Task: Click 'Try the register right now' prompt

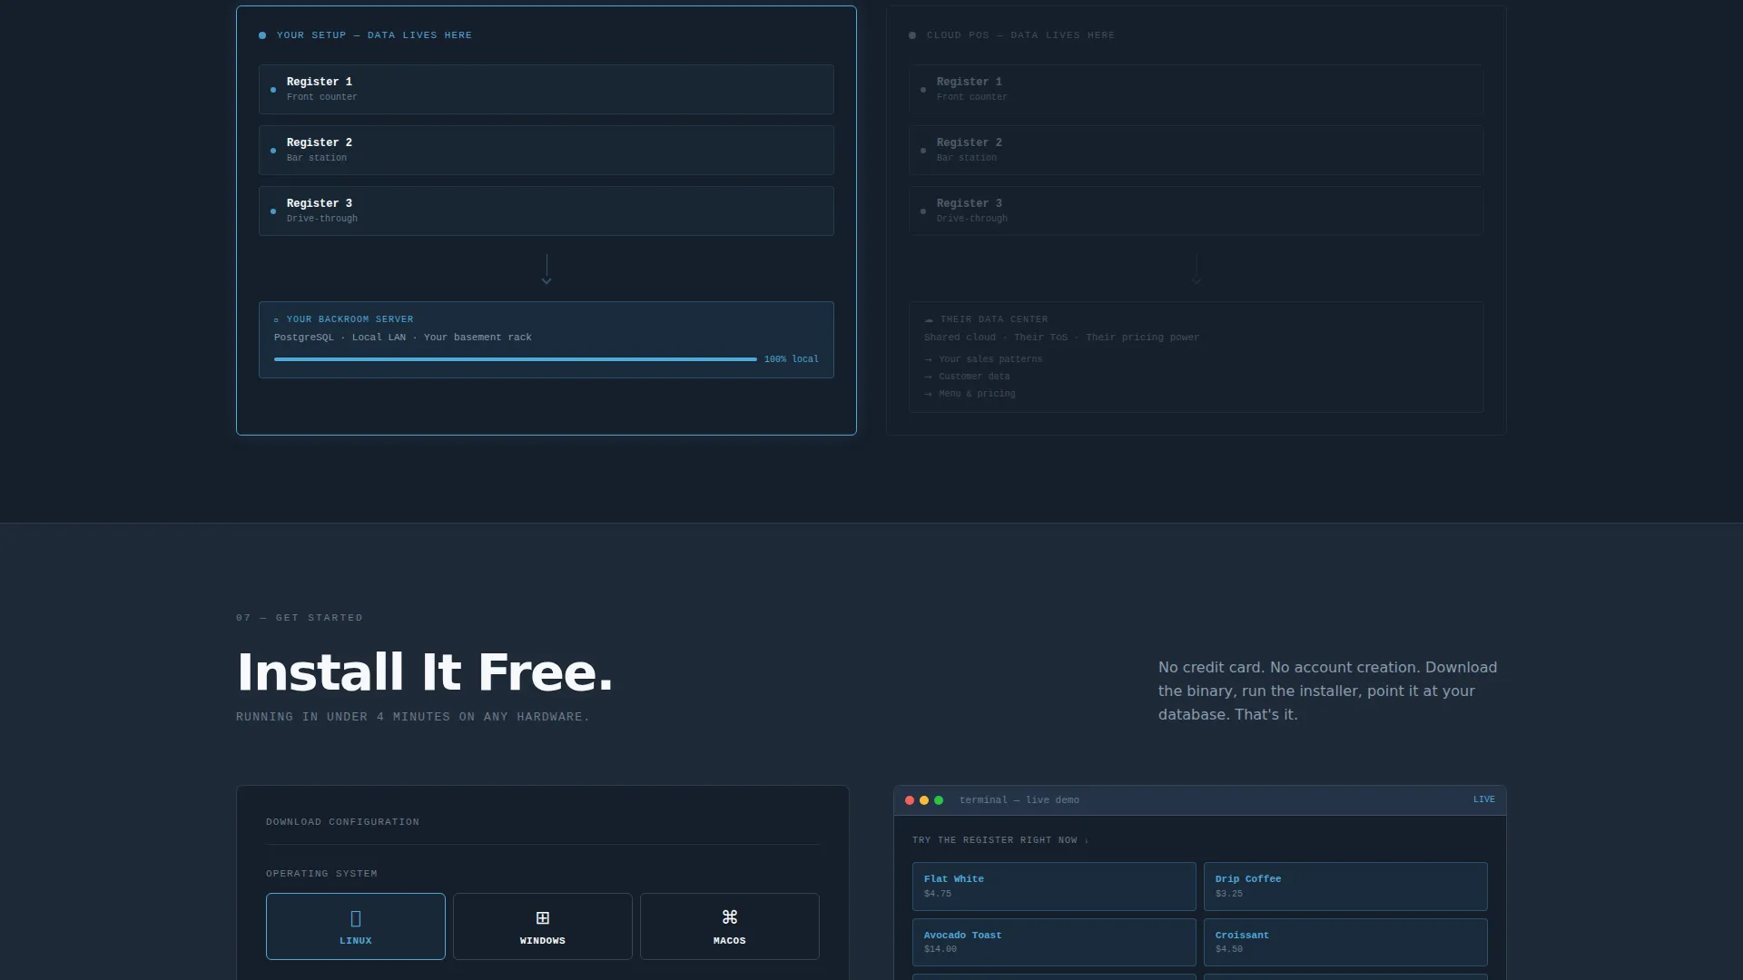Action: coord(1000,840)
